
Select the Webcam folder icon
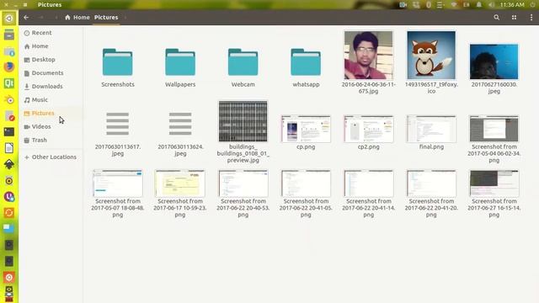(x=243, y=61)
